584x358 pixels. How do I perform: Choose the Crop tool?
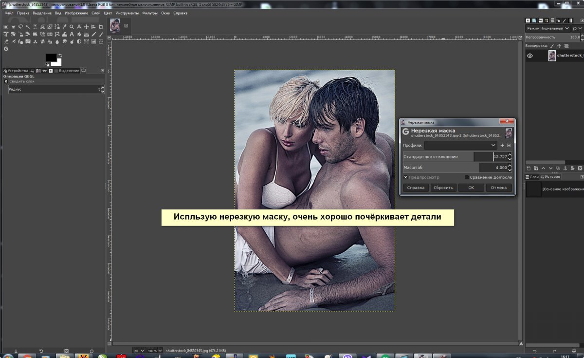(101, 27)
